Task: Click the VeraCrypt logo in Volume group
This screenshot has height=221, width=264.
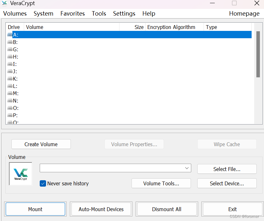Action: tap(21, 174)
